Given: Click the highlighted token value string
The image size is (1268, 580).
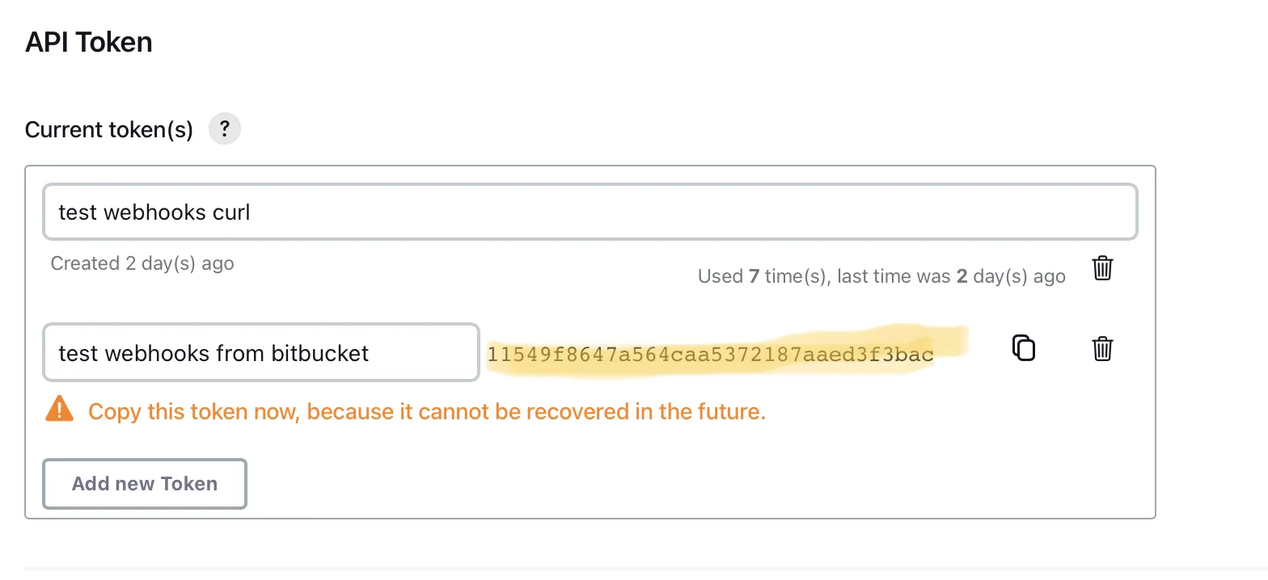Looking at the screenshot, I should [710, 354].
